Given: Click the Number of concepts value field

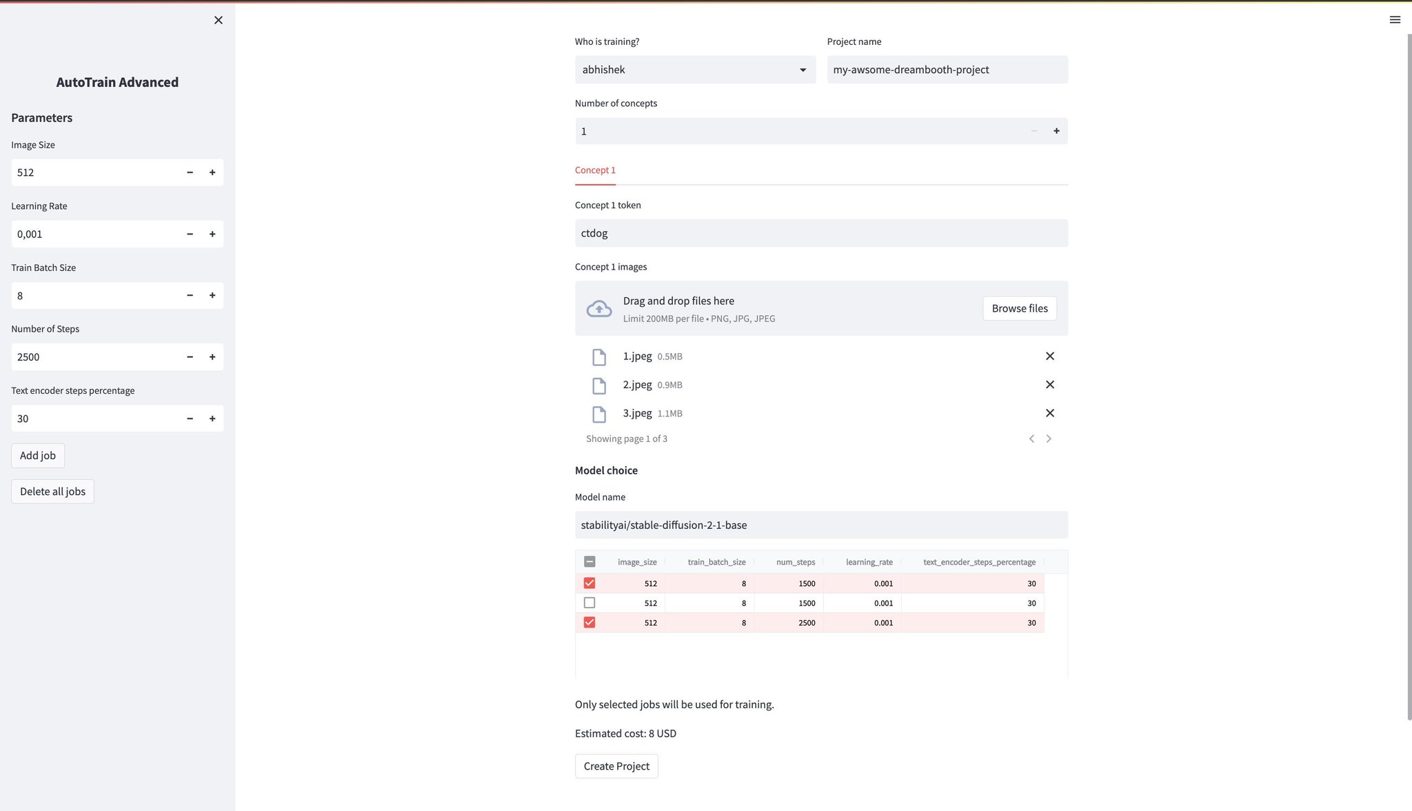Looking at the screenshot, I should (x=800, y=131).
